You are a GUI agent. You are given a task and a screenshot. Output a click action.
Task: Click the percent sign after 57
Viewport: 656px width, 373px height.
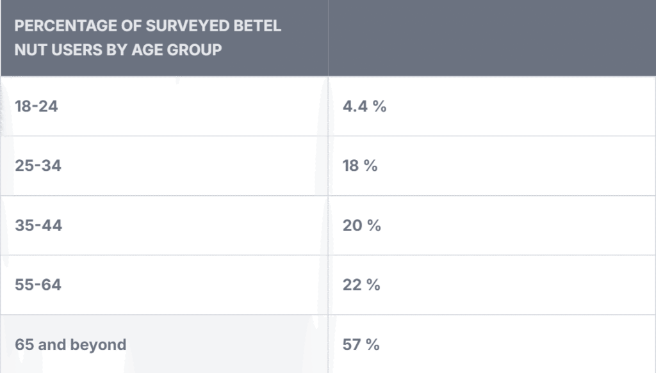pyautogui.click(x=373, y=345)
